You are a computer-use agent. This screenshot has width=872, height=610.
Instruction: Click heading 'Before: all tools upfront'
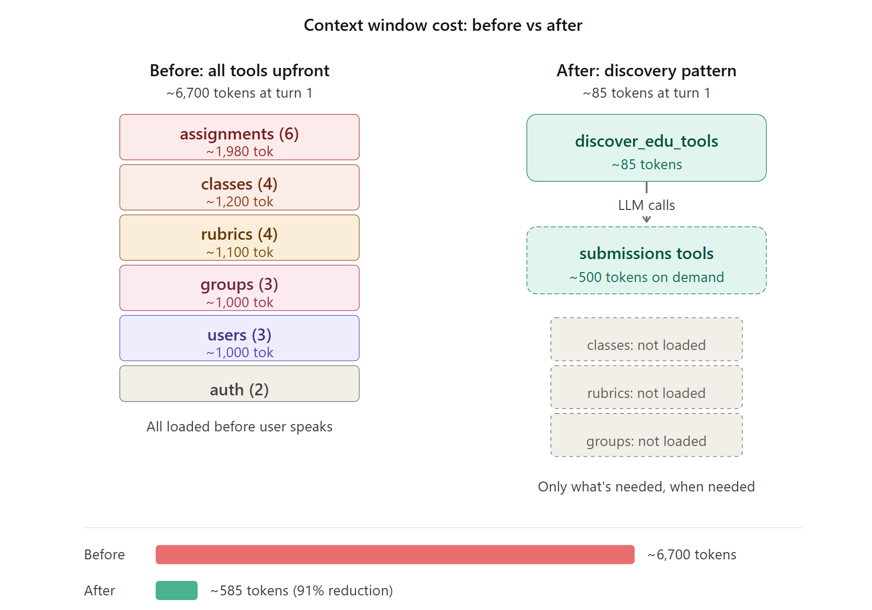pos(239,71)
